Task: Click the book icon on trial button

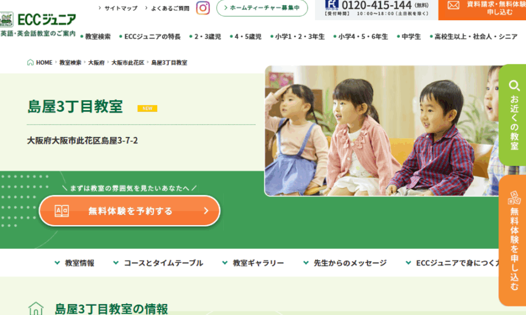Action: 62,211
